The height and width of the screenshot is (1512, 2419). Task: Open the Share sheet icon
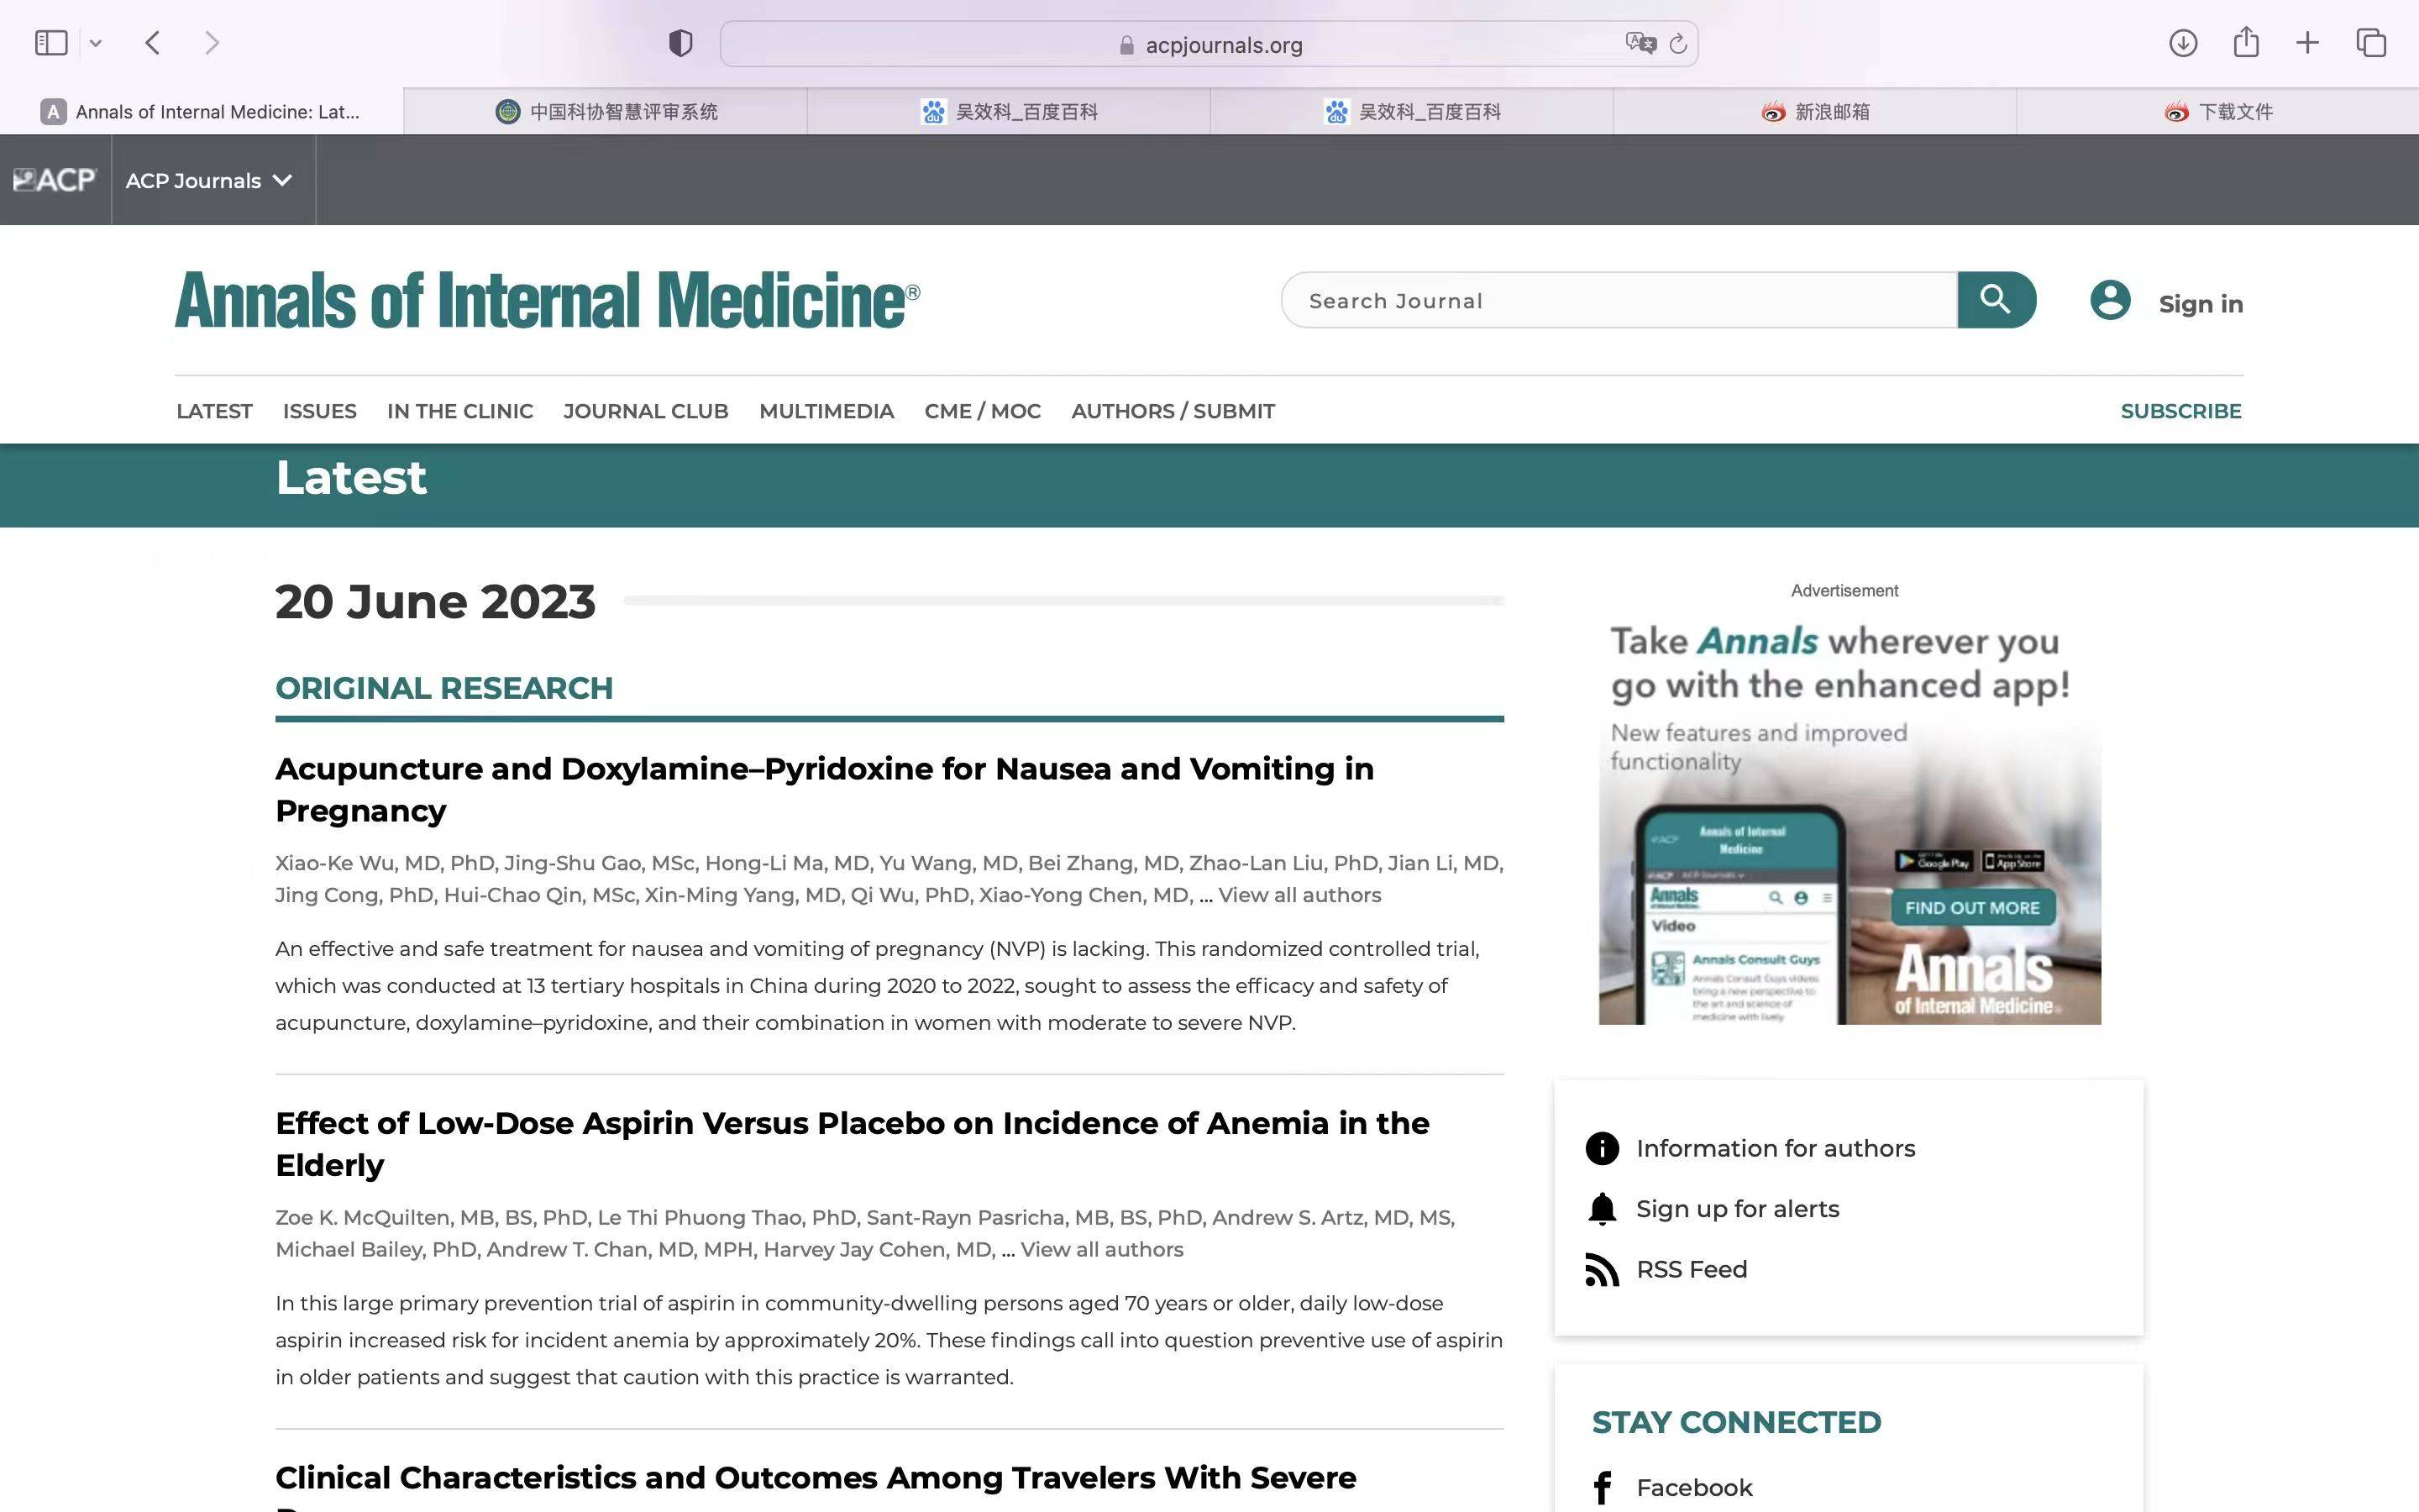(2246, 42)
